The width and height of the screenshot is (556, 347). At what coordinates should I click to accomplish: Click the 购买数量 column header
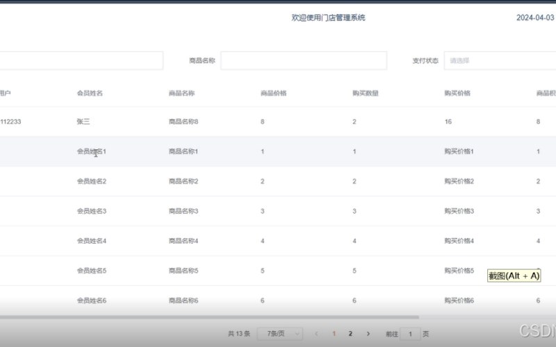[366, 93]
